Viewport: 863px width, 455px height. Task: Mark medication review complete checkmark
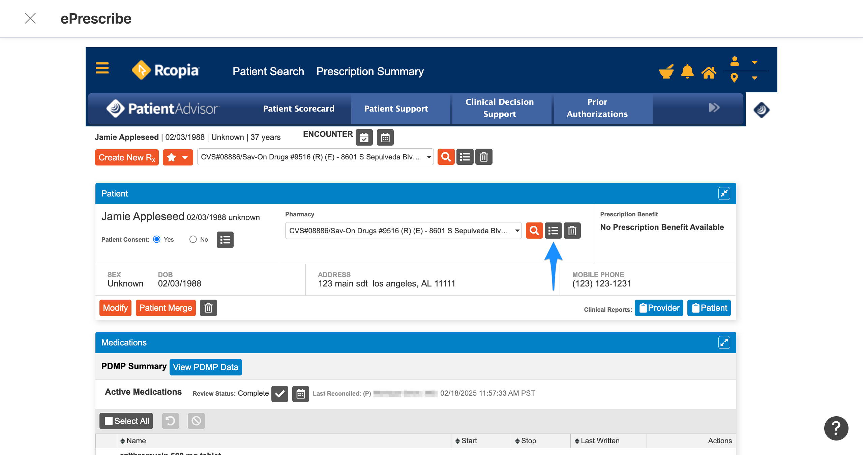tap(280, 394)
